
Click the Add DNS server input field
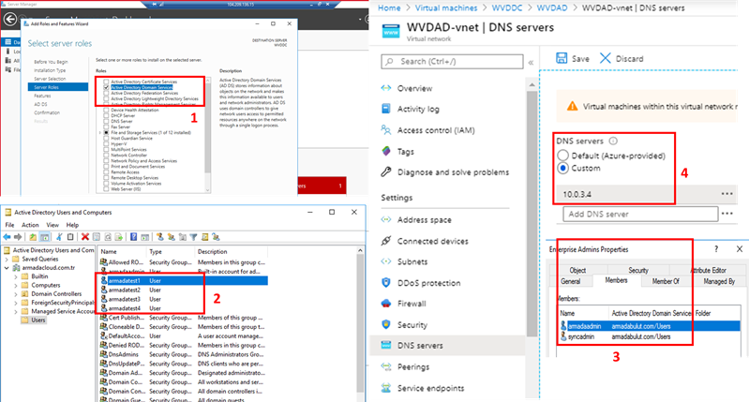[x=640, y=214]
